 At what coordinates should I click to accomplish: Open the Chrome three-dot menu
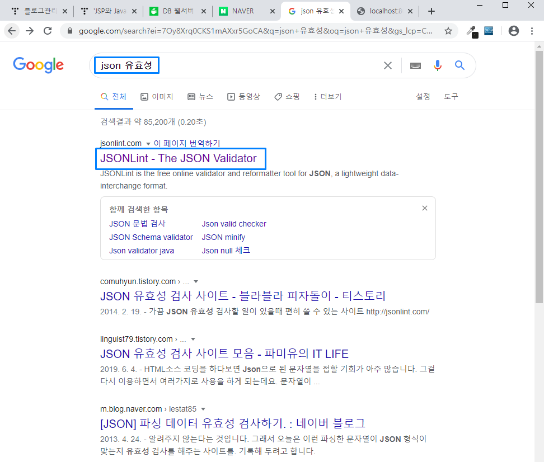(x=532, y=31)
